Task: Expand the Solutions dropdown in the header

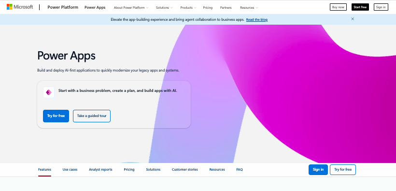Action: (x=164, y=8)
